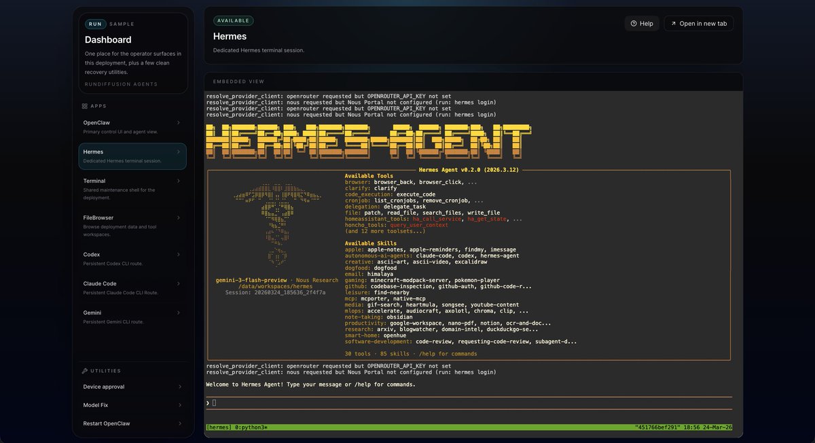
Task: Open the Claude Code app entry
Action: (x=132, y=287)
